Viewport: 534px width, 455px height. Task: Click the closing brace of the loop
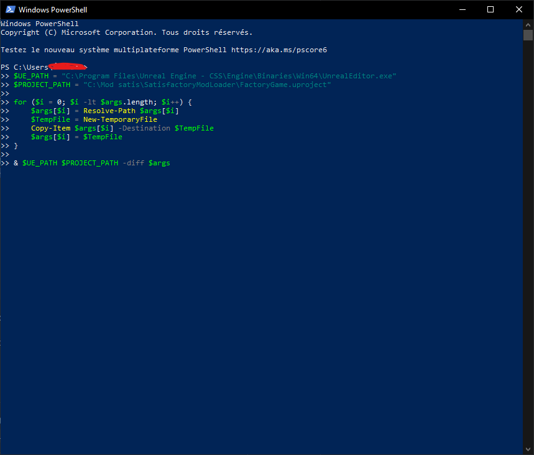coord(16,146)
